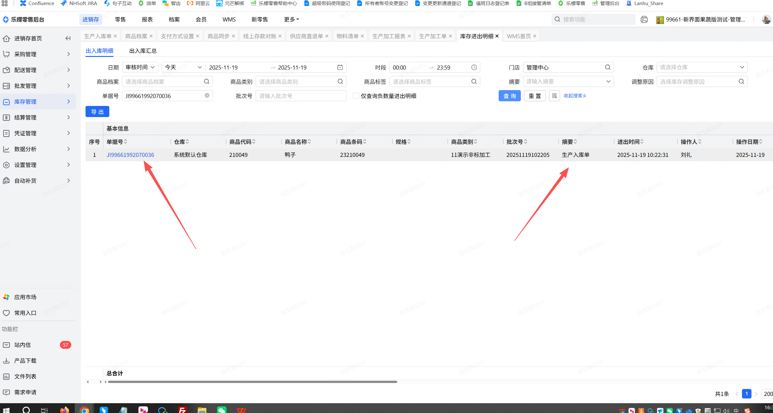The image size is (773, 413).
Task: Open Chrome from the Windows taskbar
Action: (x=84, y=410)
